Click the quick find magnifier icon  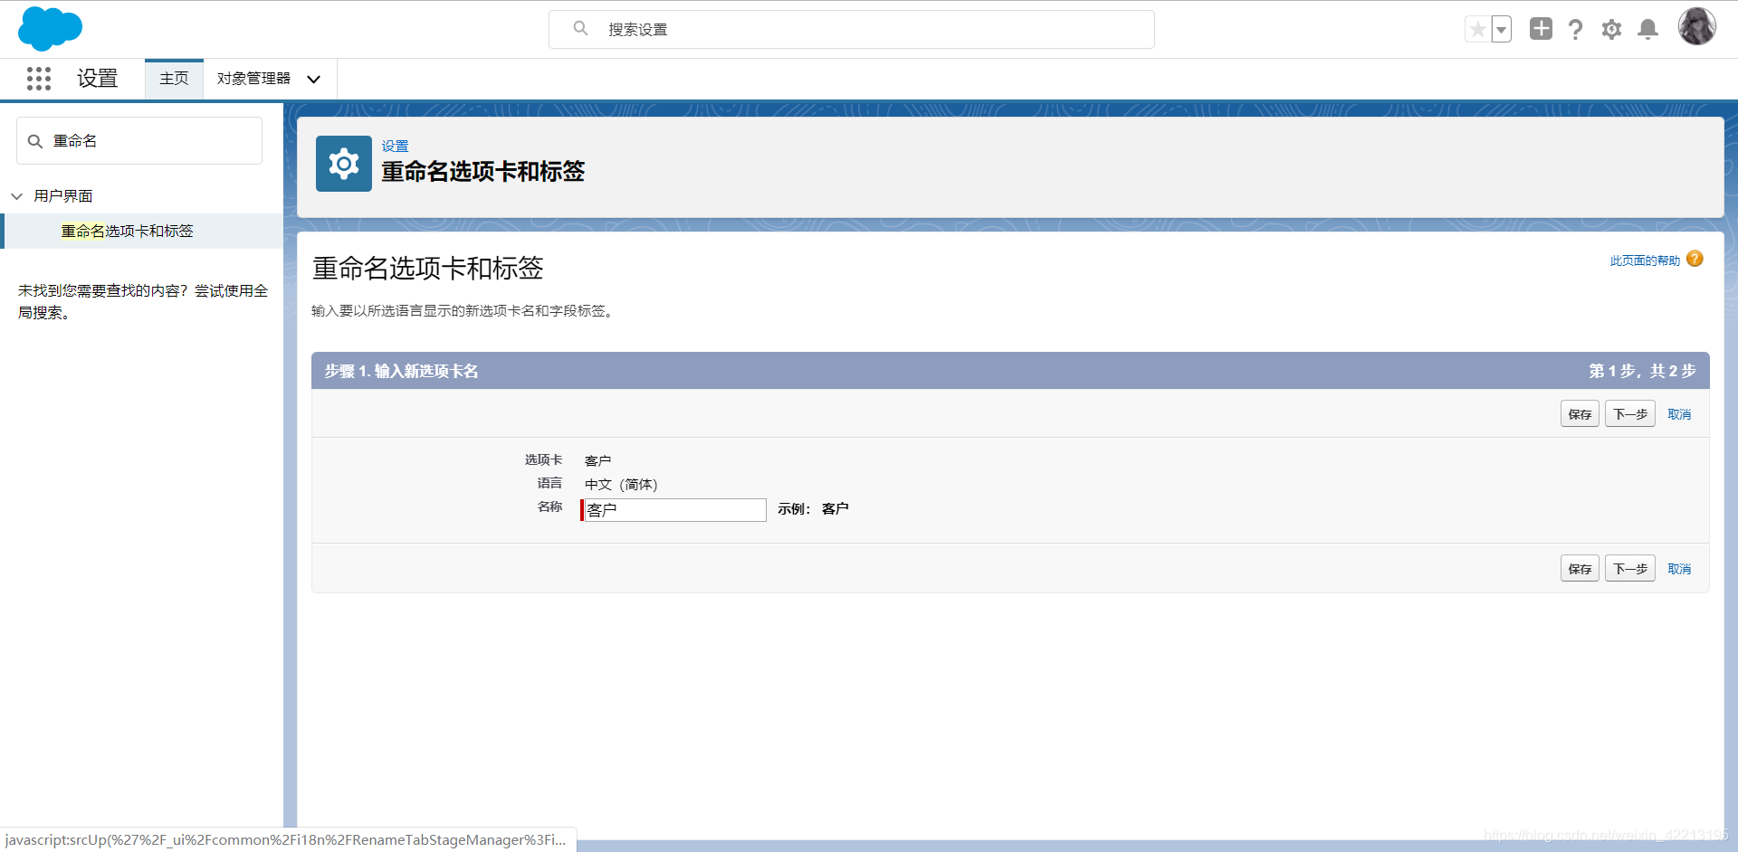[x=35, y=141]
